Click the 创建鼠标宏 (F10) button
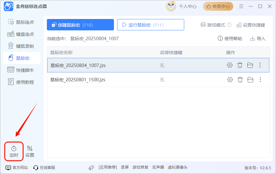Screen dimensions: 276x174 click(x=80, y=25)
